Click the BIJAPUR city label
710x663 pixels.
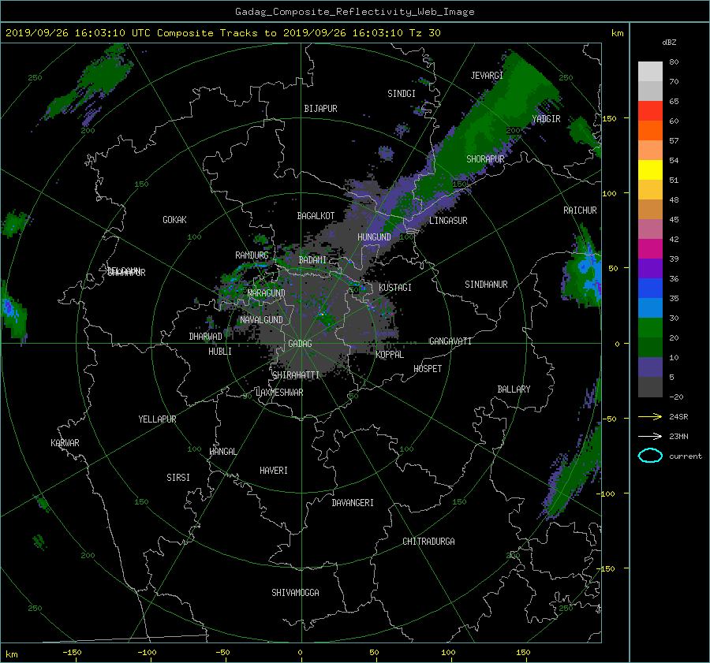click(x=320, y=109)
